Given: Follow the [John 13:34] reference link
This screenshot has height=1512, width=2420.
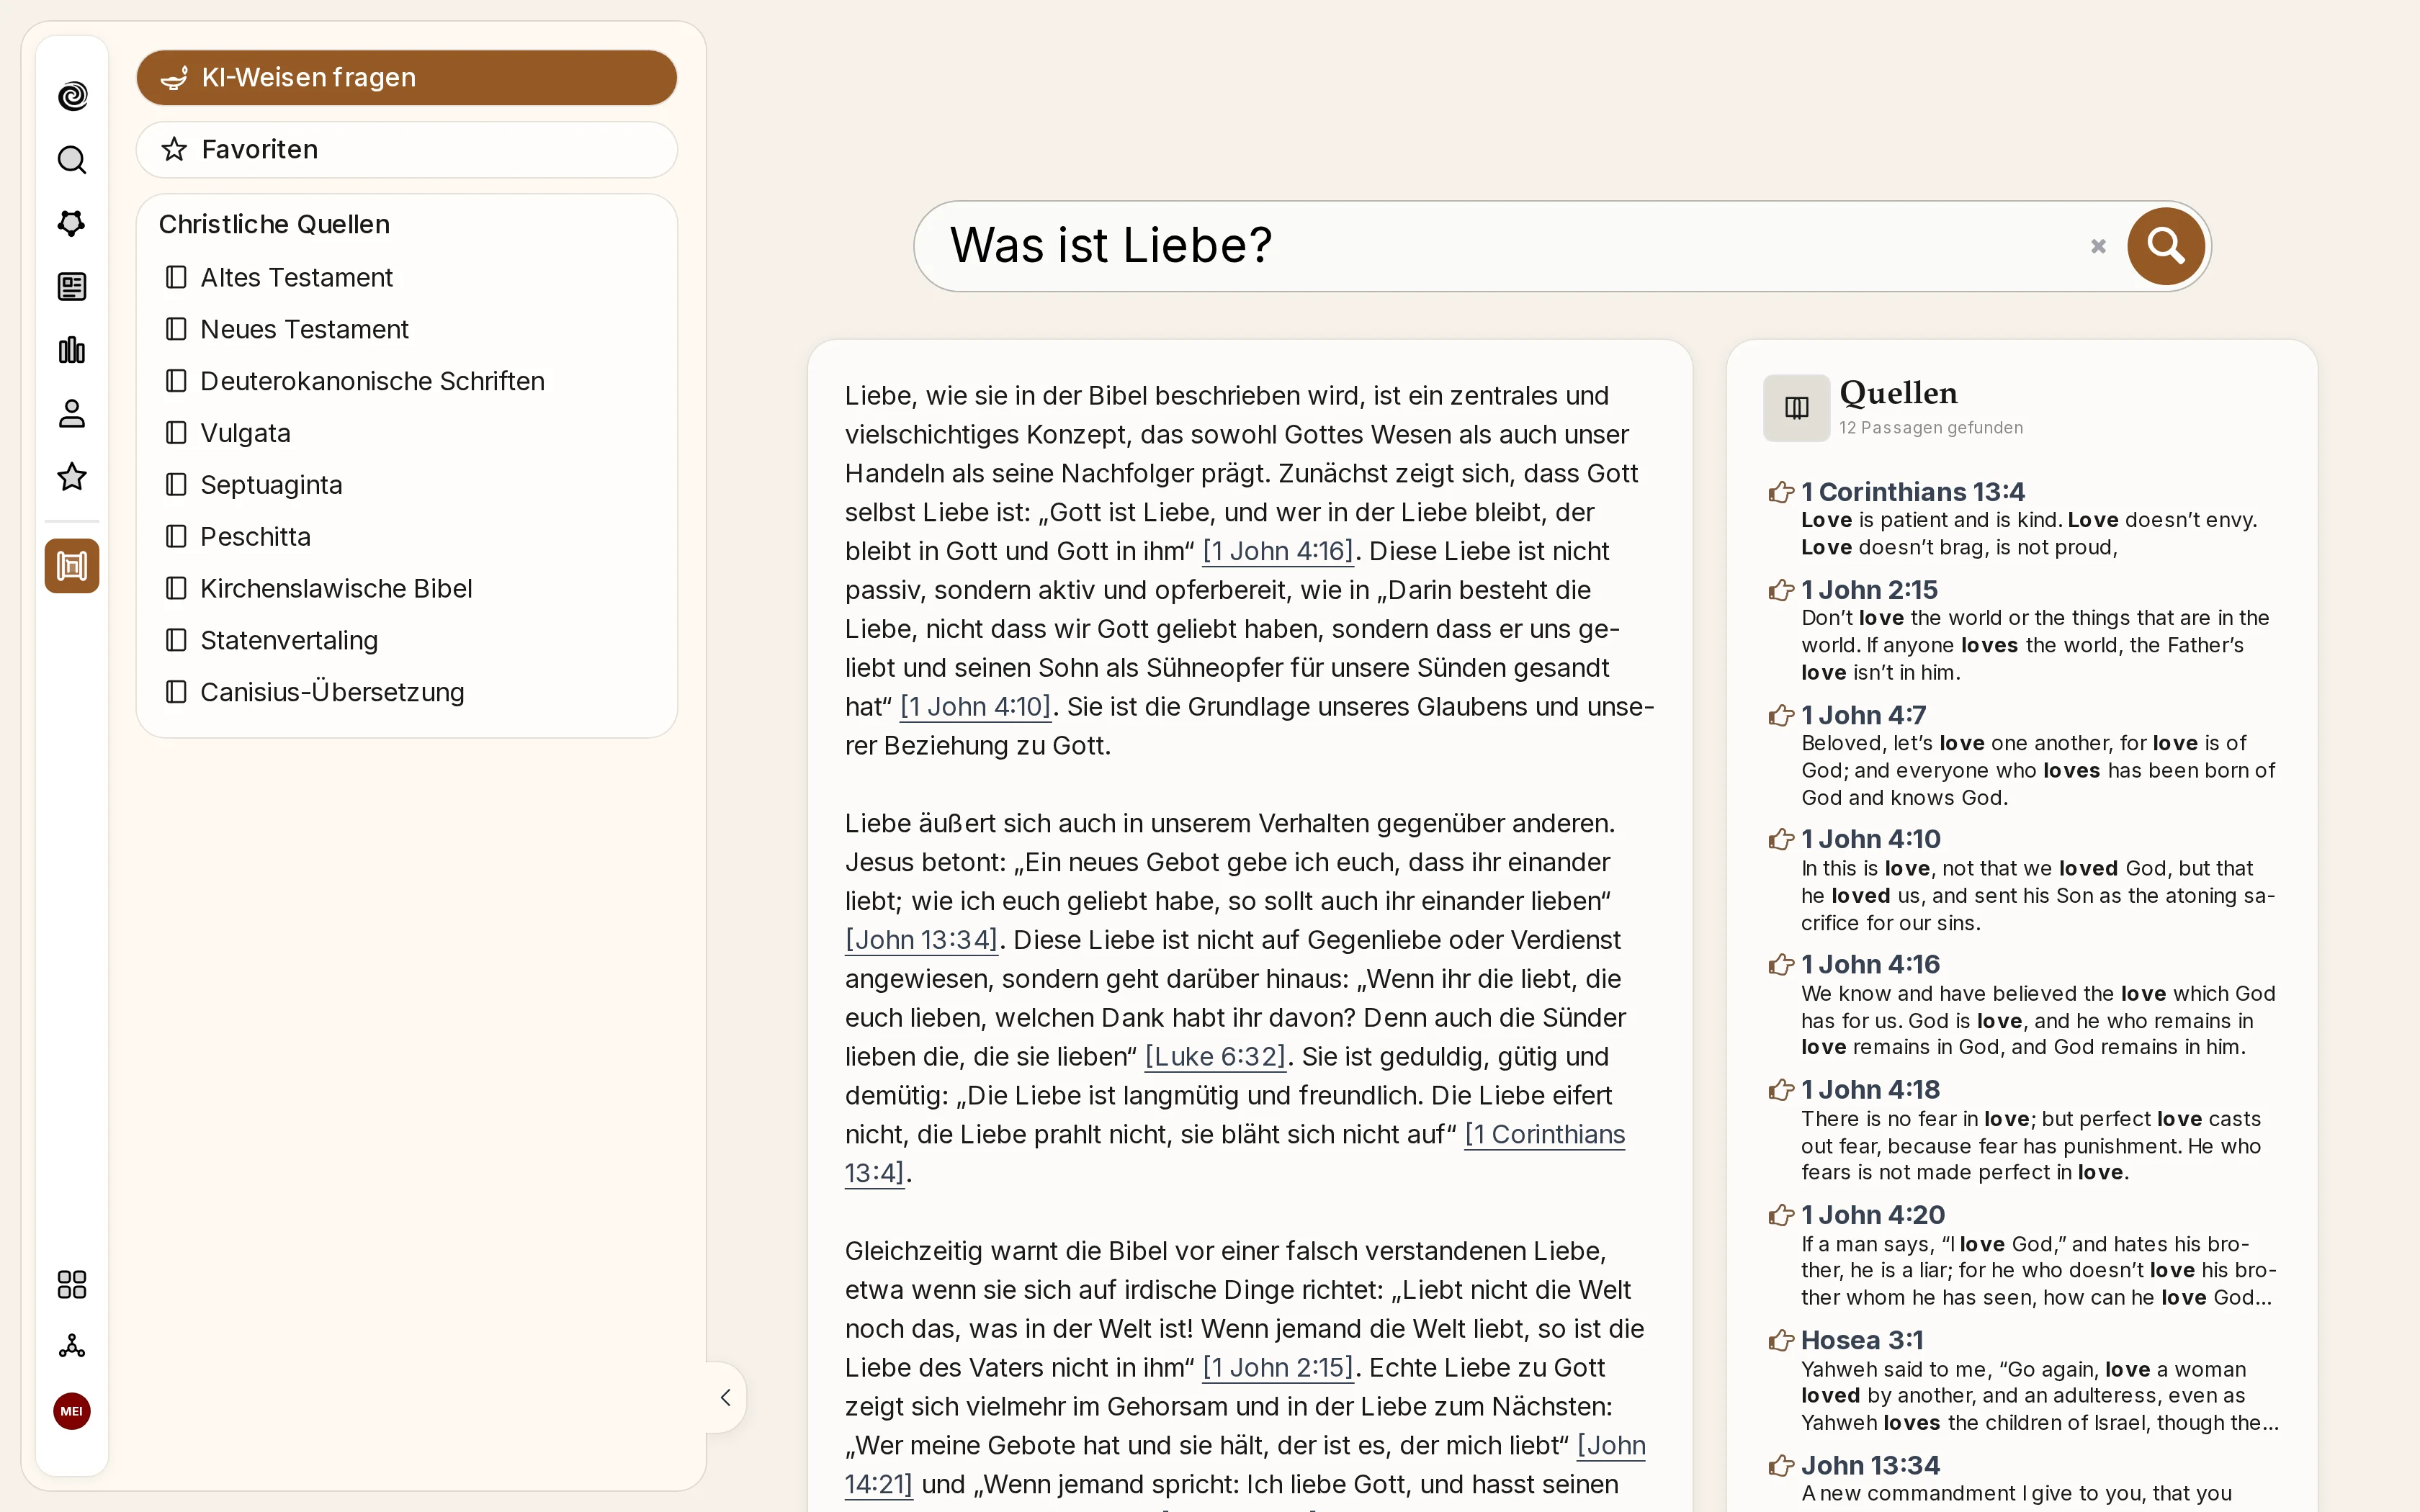Looking at the screenshot, I should point(922,940).
